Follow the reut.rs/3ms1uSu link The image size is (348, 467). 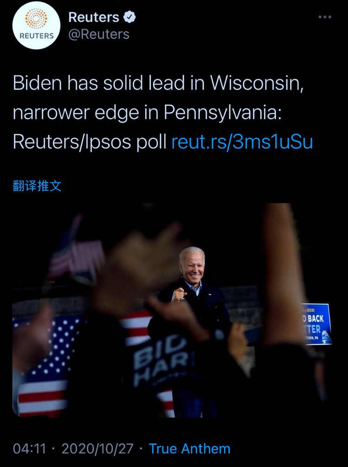coord(242,142)
